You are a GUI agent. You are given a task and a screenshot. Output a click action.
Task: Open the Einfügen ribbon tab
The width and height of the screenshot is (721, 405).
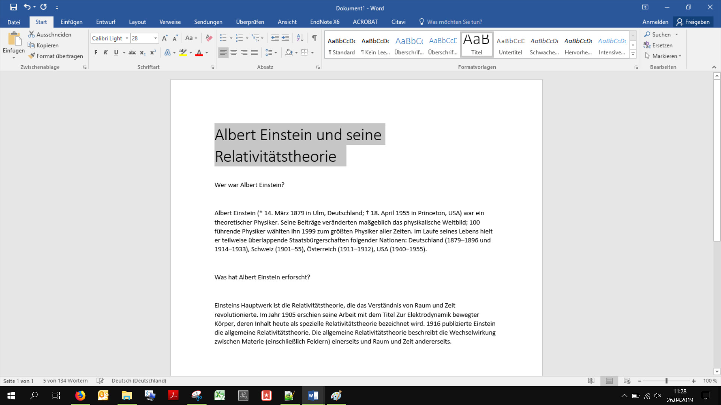pos(71,22)
